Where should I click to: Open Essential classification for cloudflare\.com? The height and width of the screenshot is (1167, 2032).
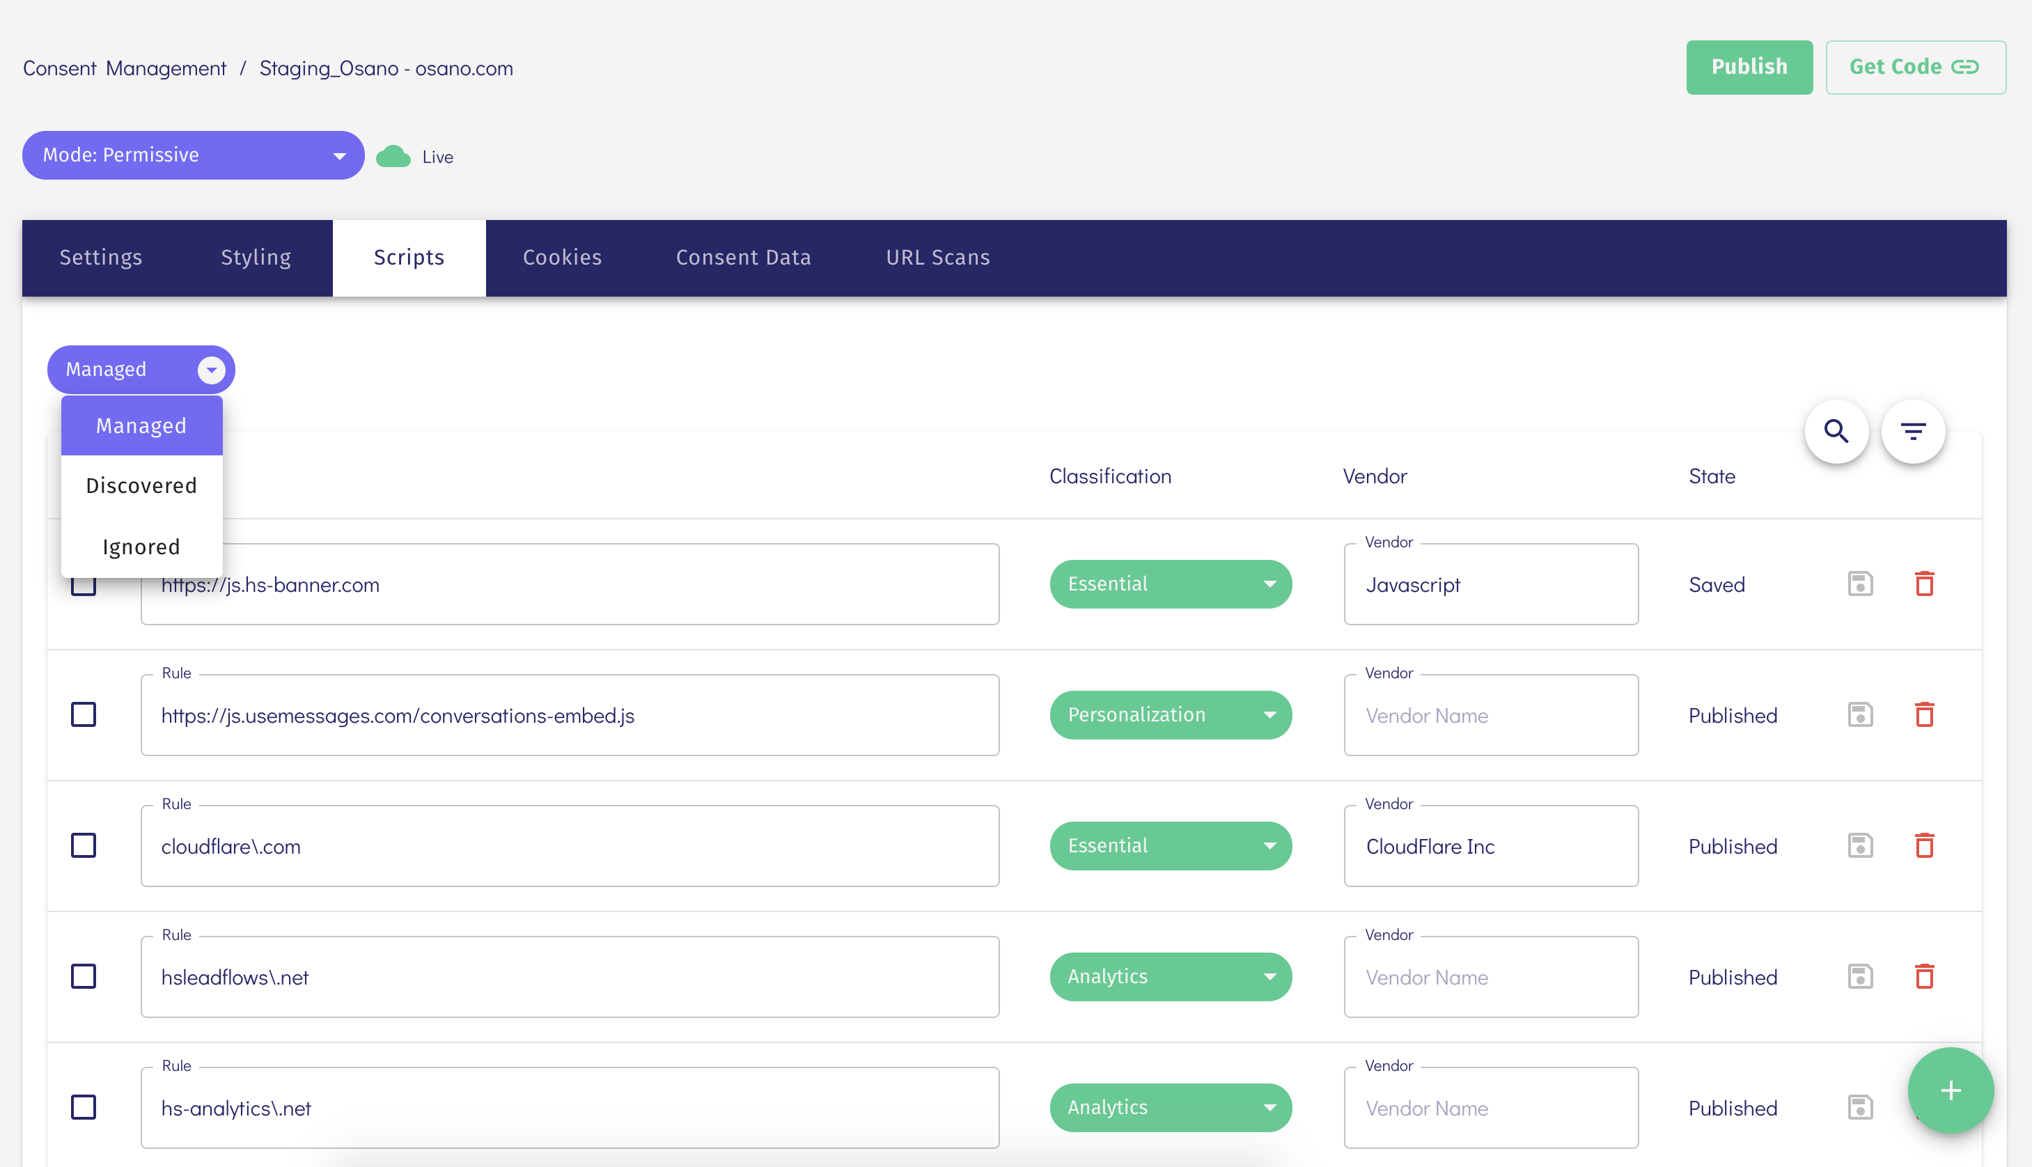click(x=1171, y=845)
